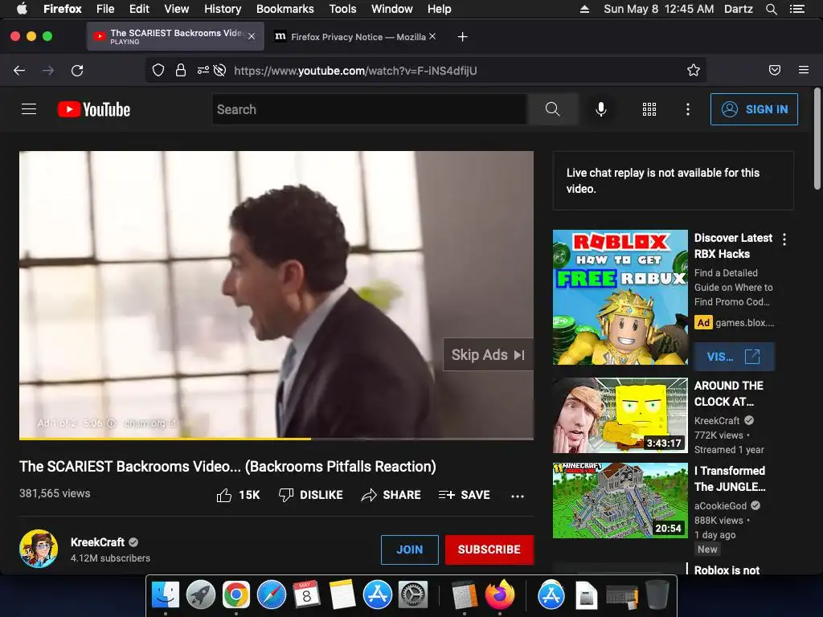The height and width of the screenshot is (617, 823).
Task: Click the SIGN IN button
Action: (754, 109)
